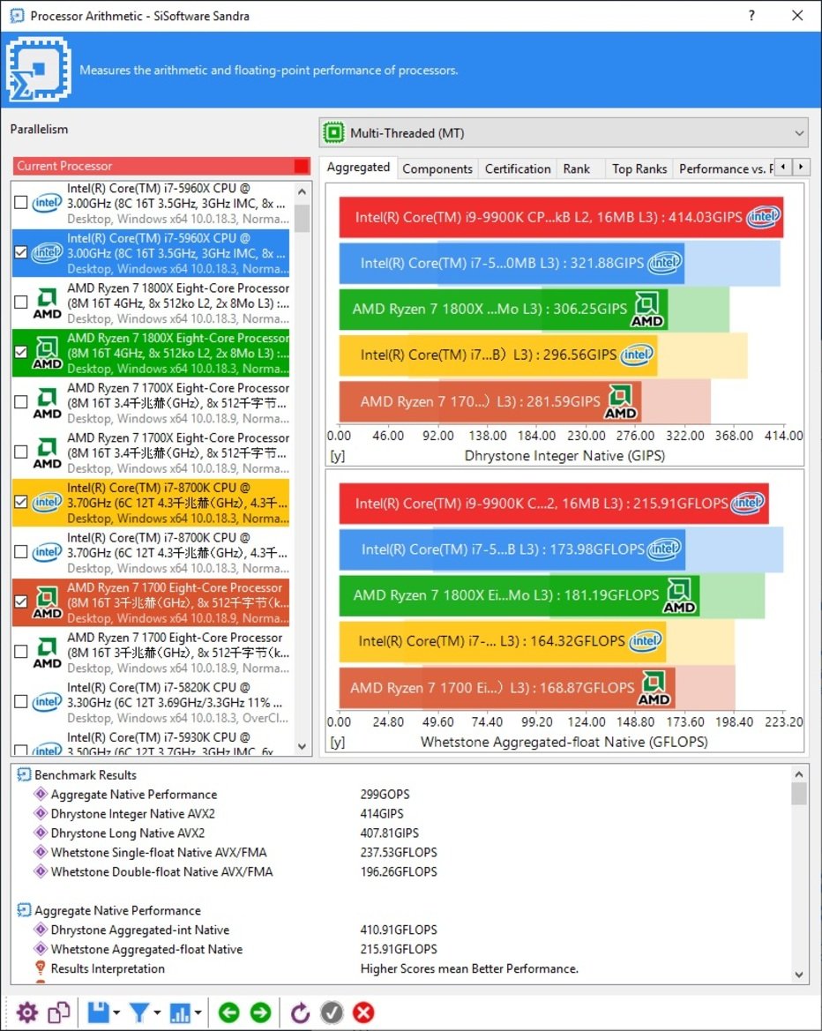Select the AMD Ryzen 7 1800X 181.19GFLOPS bar
This screenshot has height=1031, width=822.
tap(519, 595)
